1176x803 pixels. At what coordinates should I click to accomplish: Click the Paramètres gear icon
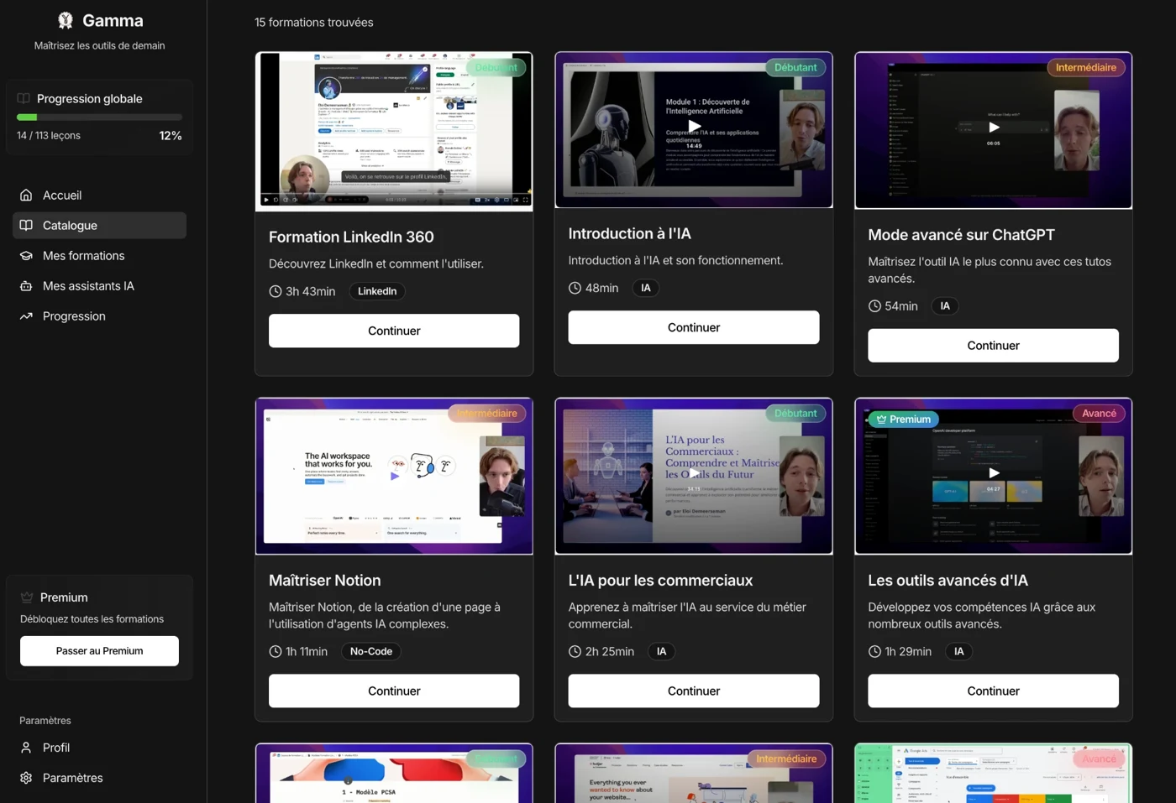(x=26, y=777)
